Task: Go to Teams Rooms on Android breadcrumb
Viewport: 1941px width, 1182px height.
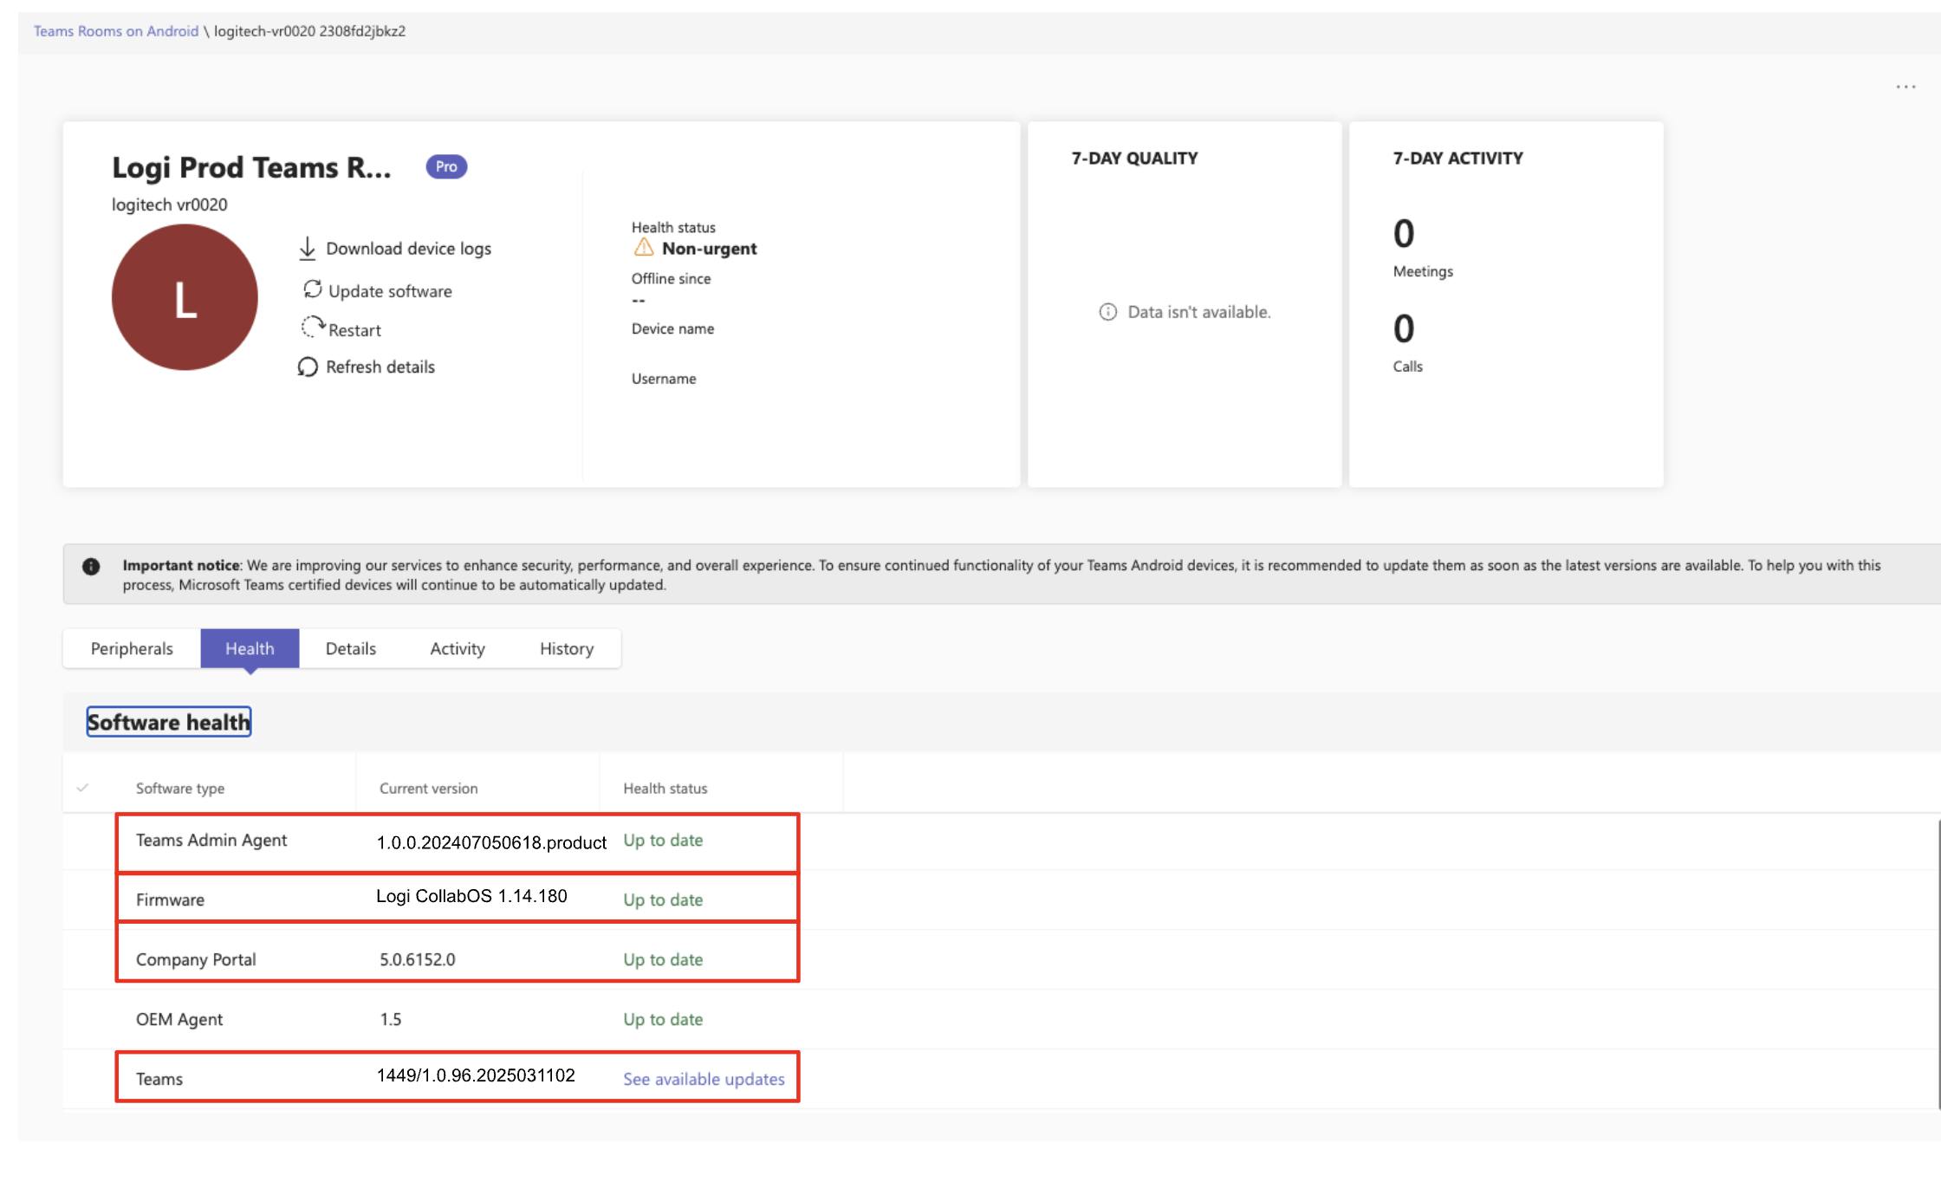Action: point(116,31)
